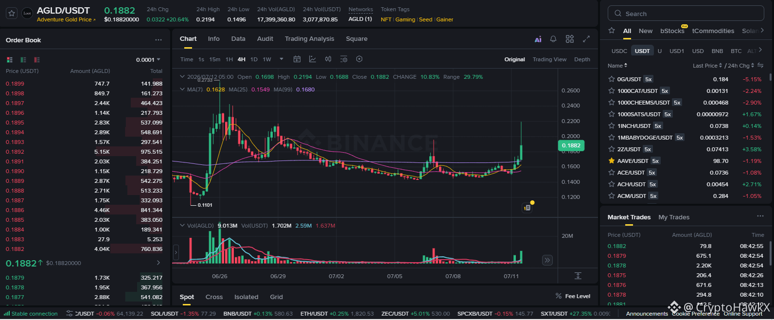Screen dimensions: 774x320
Task: Unfavorite the AAVE/USDT pair star
Action: [612, 161]
